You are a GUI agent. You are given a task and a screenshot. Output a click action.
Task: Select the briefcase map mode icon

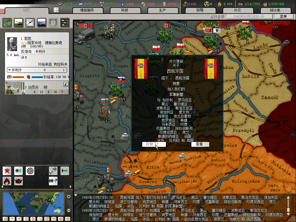click(x=61, y=219)
